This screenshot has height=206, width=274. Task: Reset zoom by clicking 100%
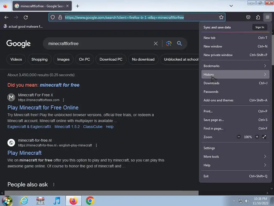click(248, 137)
